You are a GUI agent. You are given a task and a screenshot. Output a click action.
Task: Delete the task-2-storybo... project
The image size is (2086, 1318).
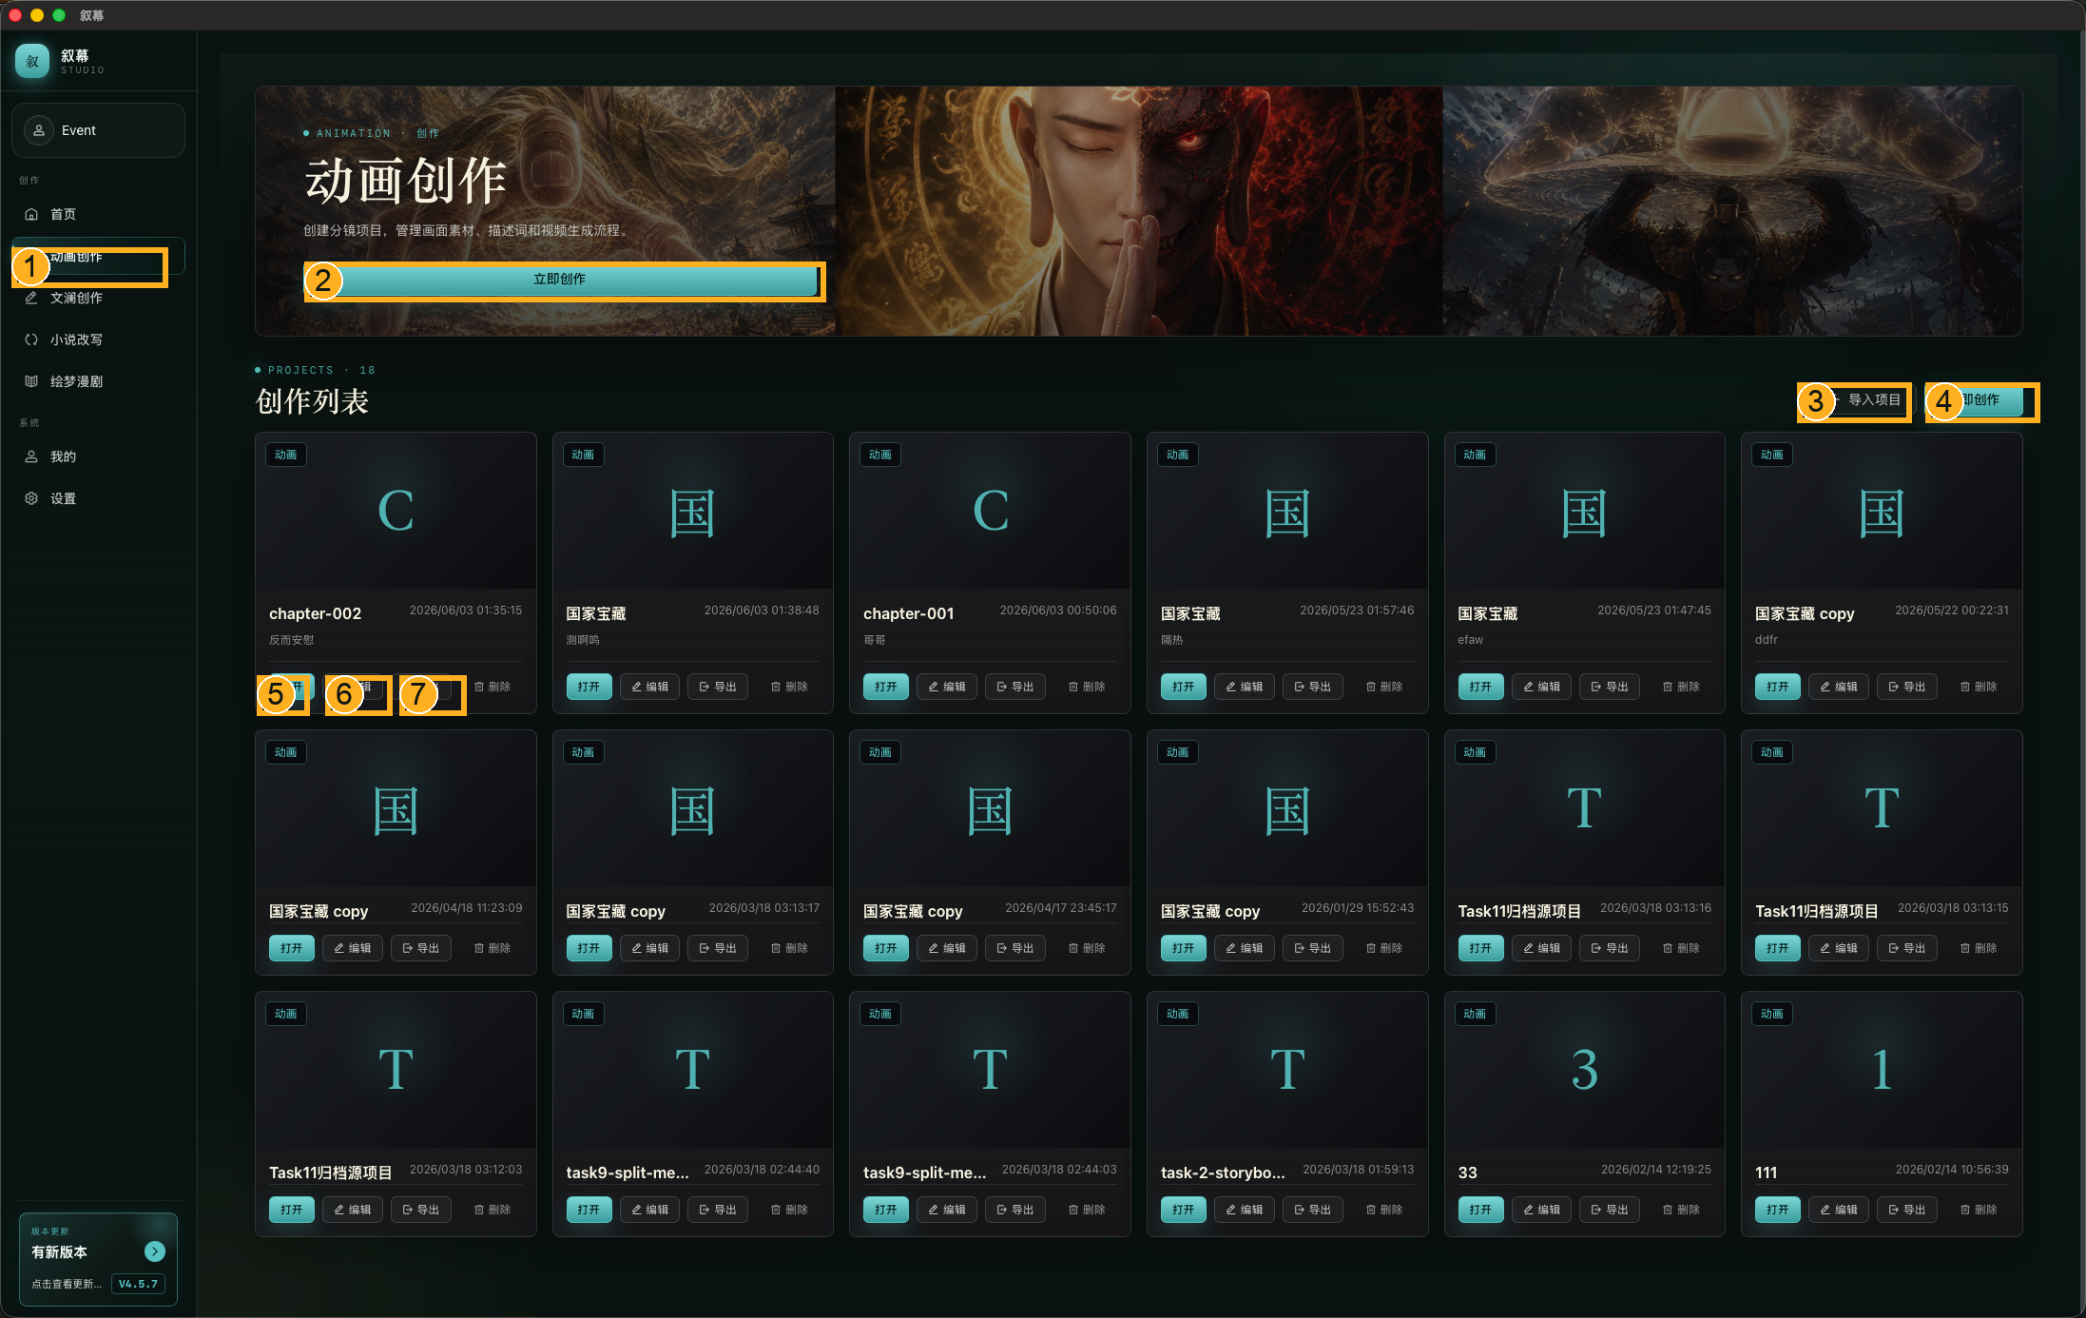pos(1385,1210)
